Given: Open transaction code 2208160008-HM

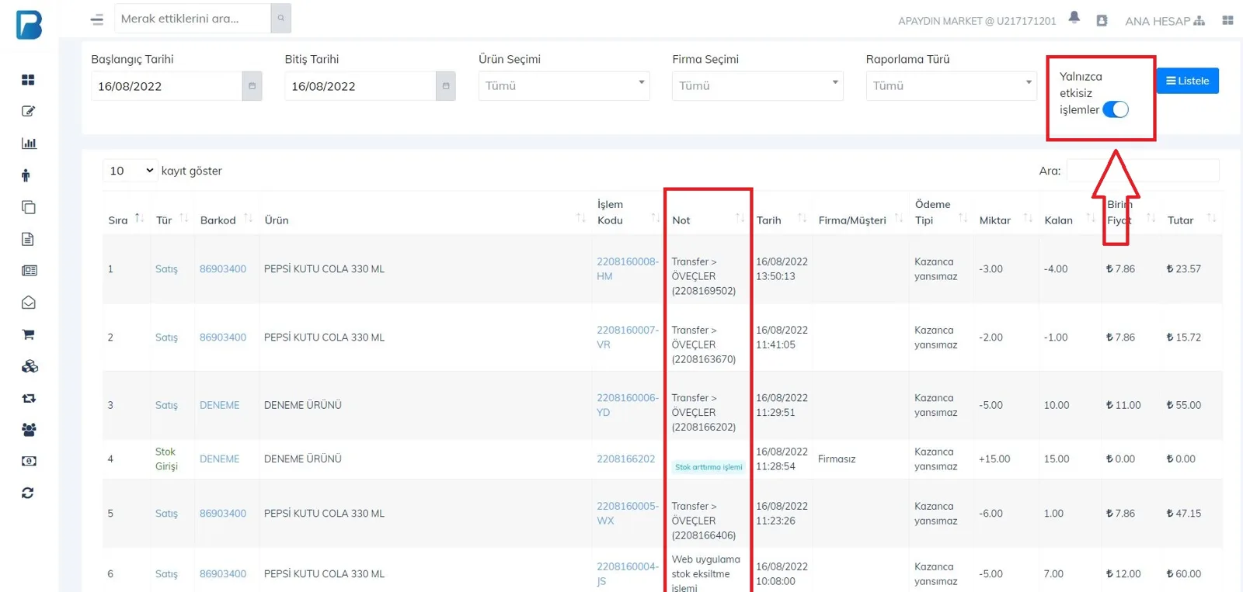Looking at the screenshot, I should (628, 269).
